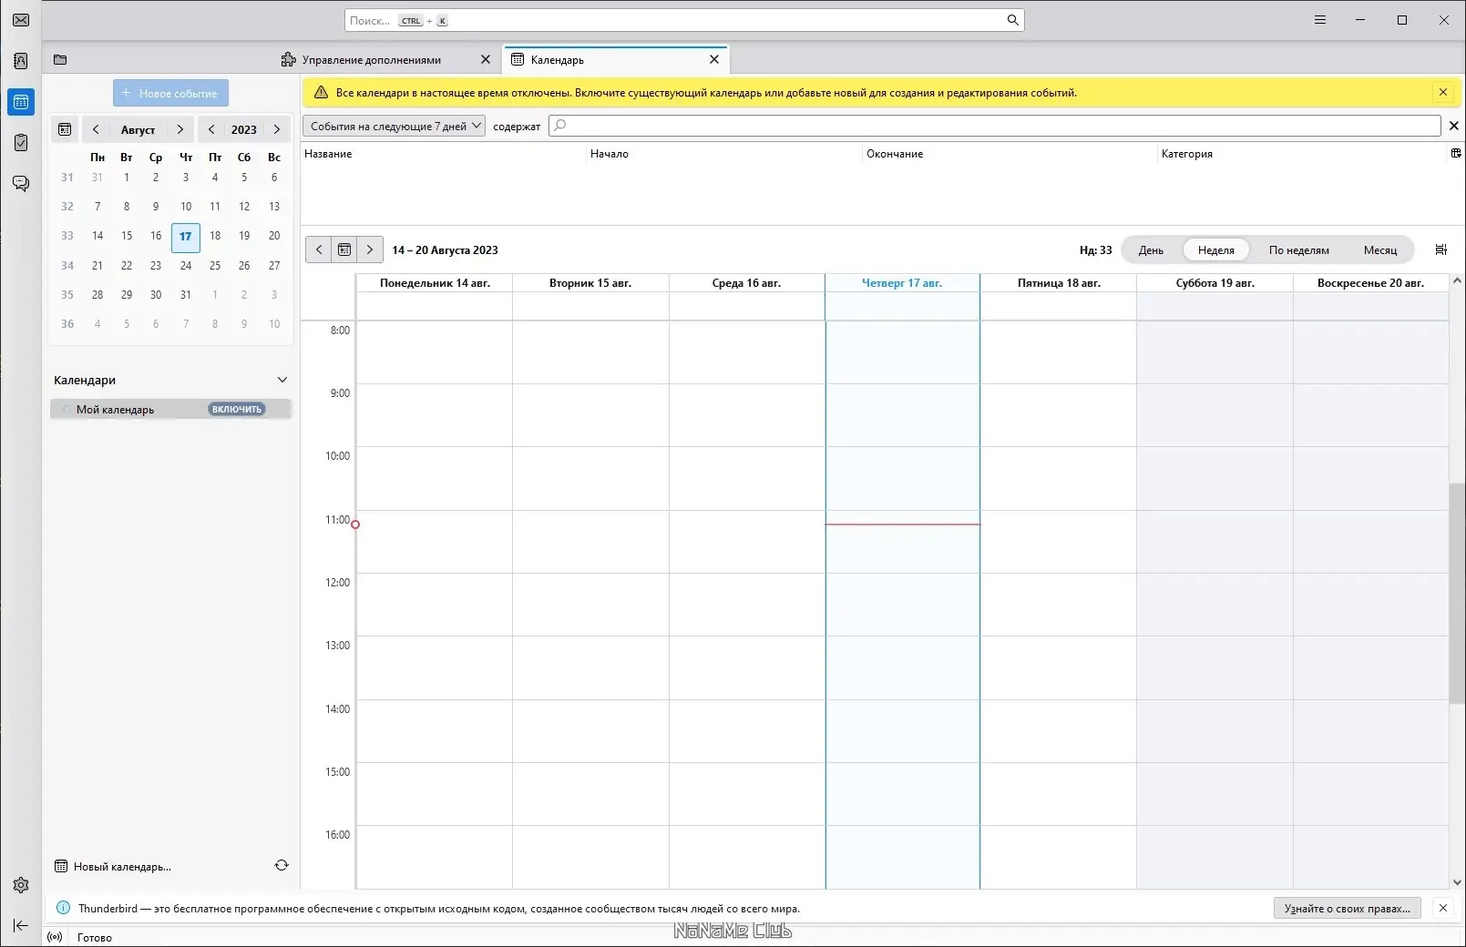Click the search magnifier icon in global search

1012,20
